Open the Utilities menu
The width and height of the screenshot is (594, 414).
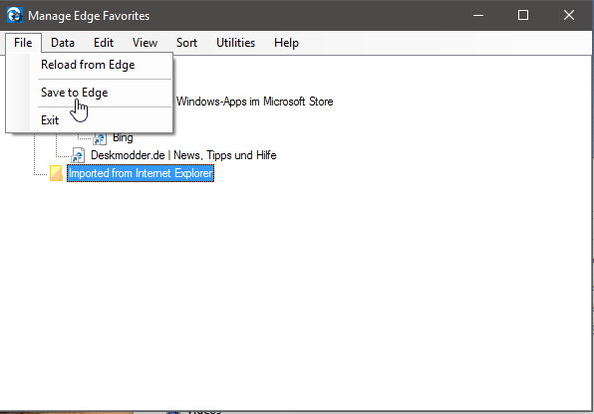235,43
